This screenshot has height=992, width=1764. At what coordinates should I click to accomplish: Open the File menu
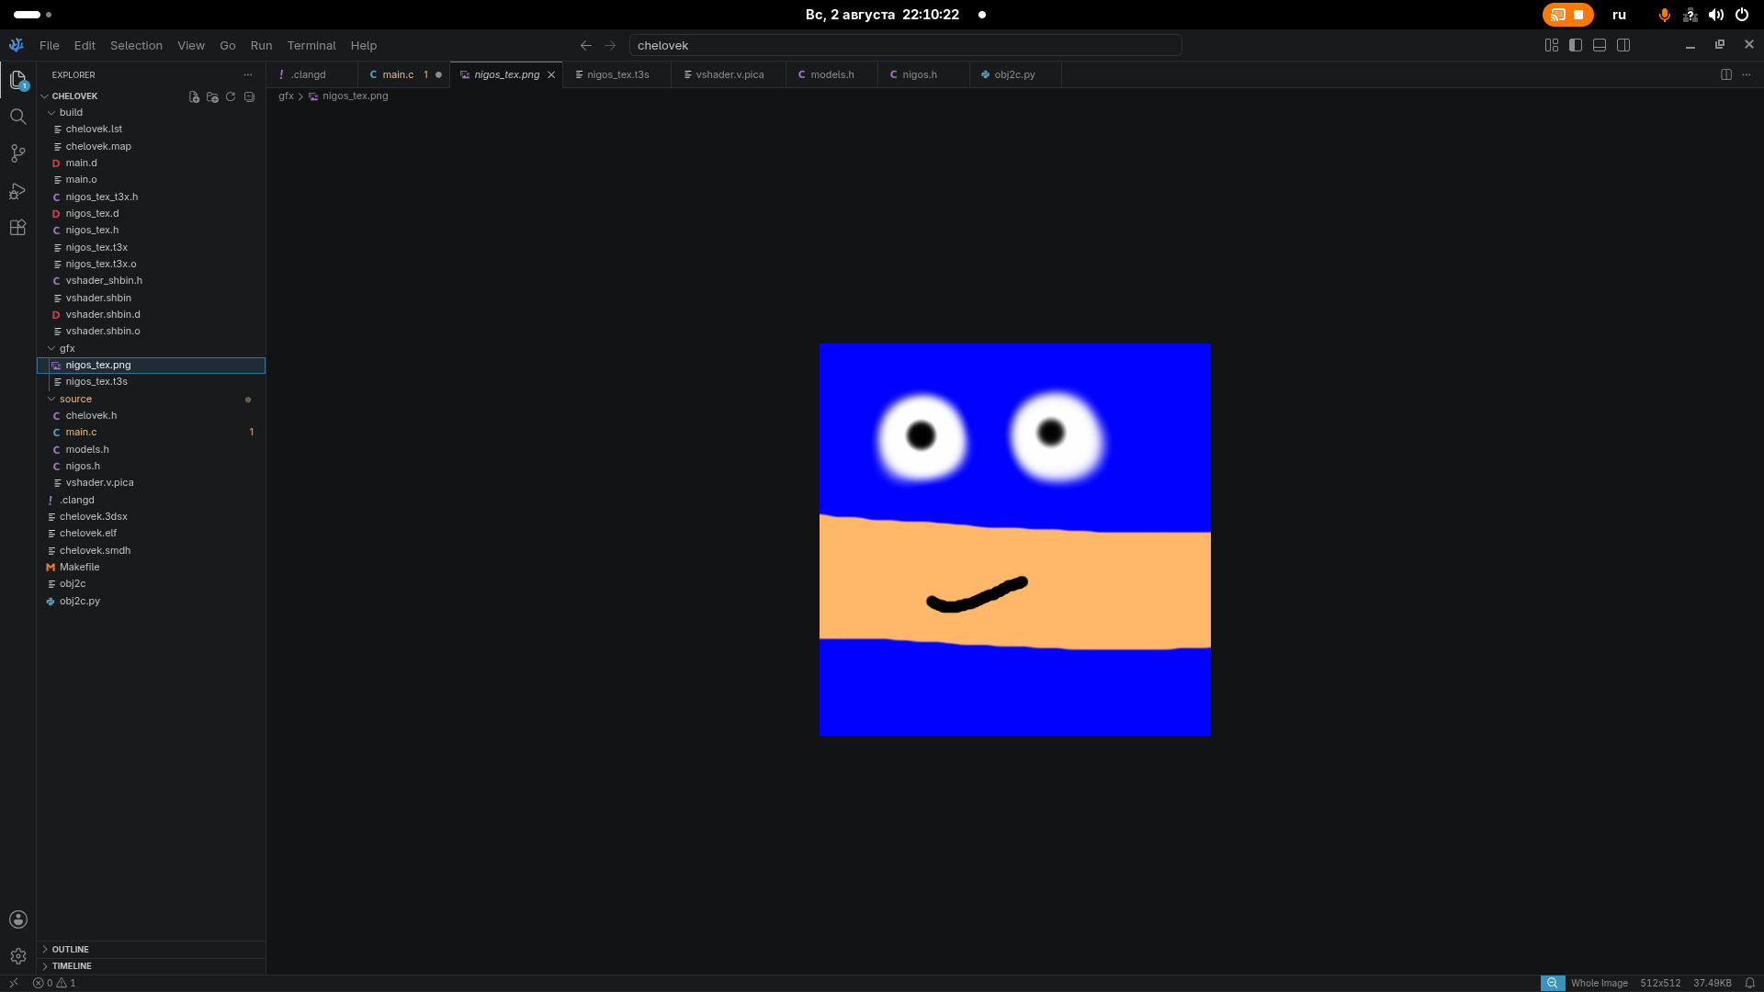(50, 45)
